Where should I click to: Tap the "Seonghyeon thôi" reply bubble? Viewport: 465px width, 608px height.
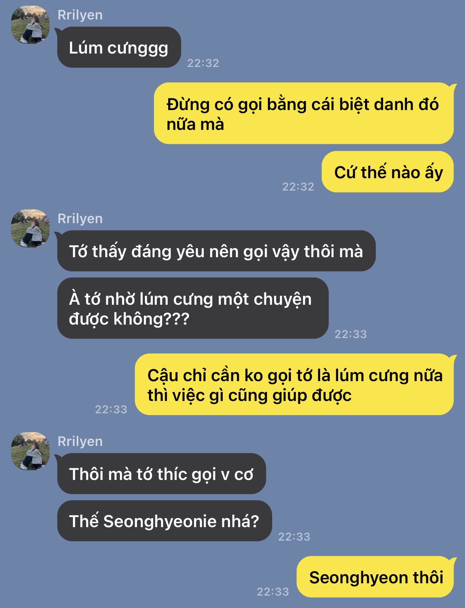point(375,577)
